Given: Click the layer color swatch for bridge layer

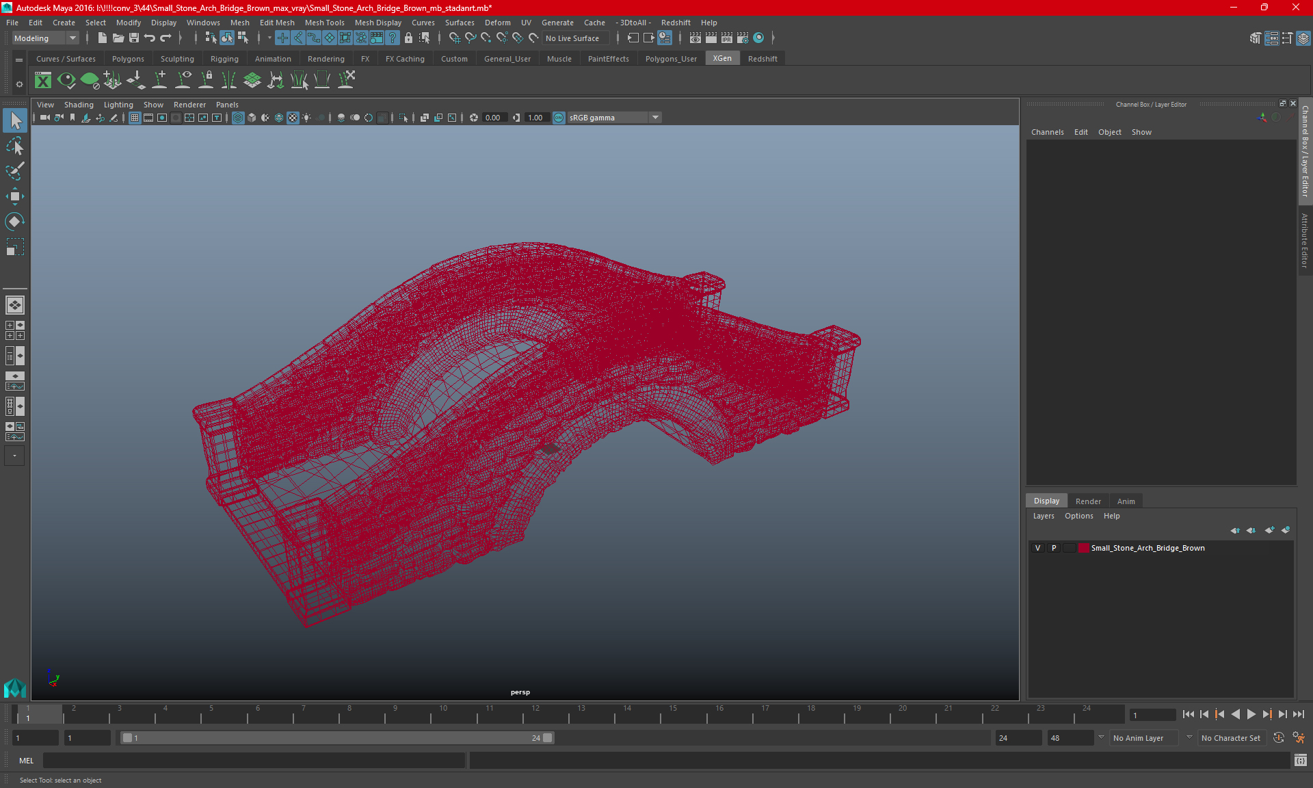Looking at the screenshot, I should point(1083,548).
